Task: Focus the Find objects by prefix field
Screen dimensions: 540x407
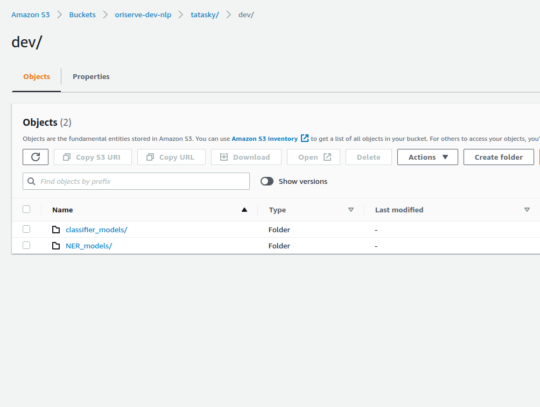Action: [141, 181]
